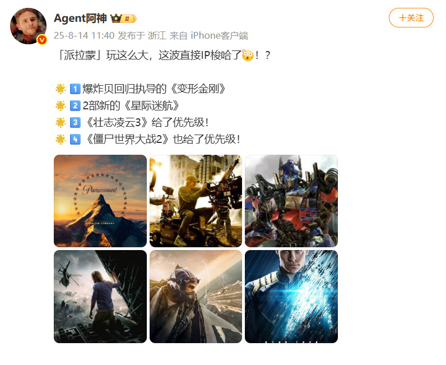The width and height of the screenshot is (446, 365).
Task: Click the number 1 keycap emoji
Action: pyautogui.click(x=75, y=89)
